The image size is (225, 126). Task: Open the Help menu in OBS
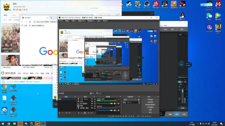coord(105,21)
